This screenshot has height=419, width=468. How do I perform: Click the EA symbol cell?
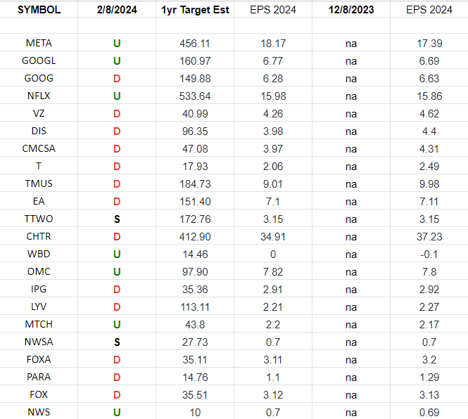[x=39, y=201]
